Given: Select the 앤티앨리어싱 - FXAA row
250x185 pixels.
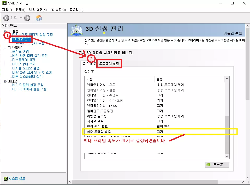Looking at the screenshot, I should (x=154, y=106).
